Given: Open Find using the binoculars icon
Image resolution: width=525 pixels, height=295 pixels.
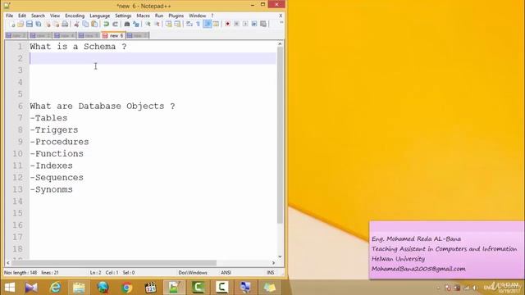Looking at the screenshot, I should coord(127,24).
